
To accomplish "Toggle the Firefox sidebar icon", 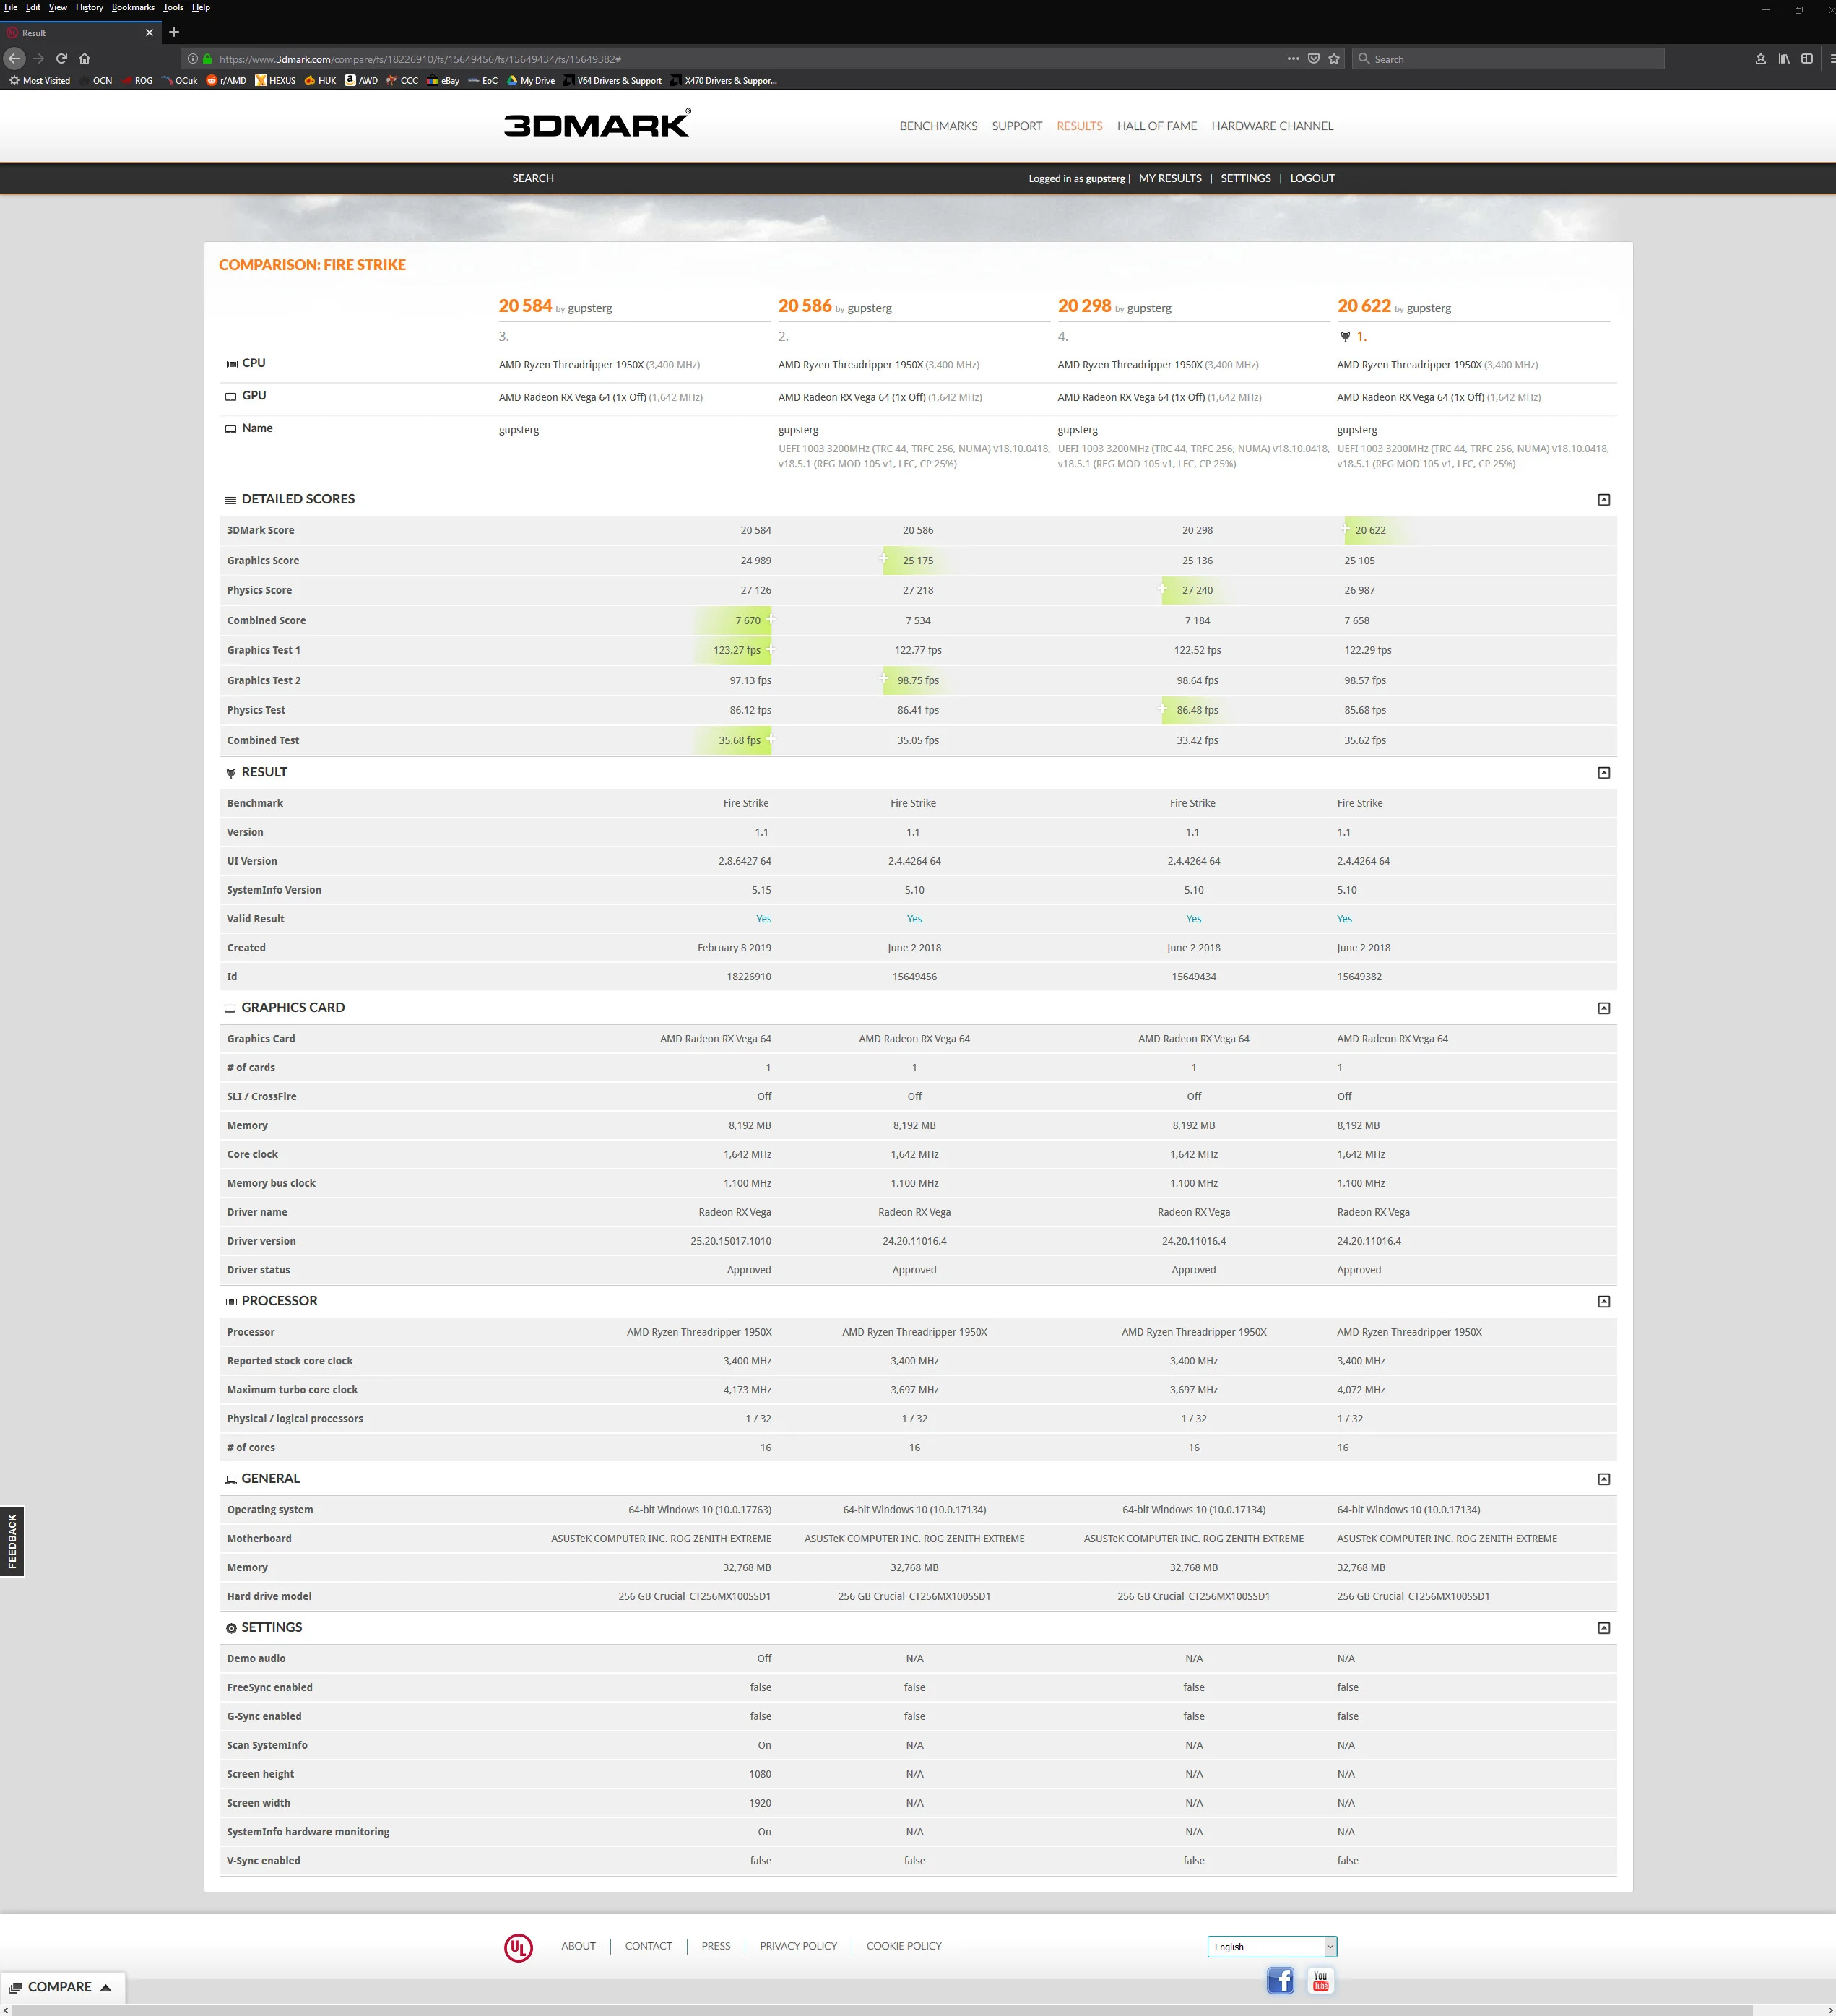I will pos(1806,58).
